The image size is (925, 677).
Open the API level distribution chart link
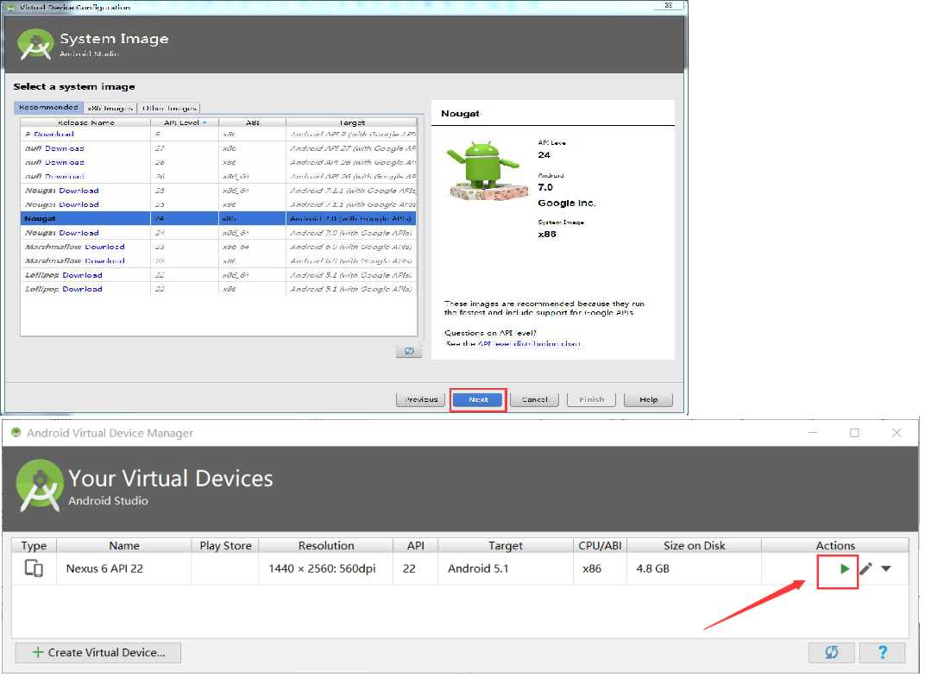coord(529,343)
